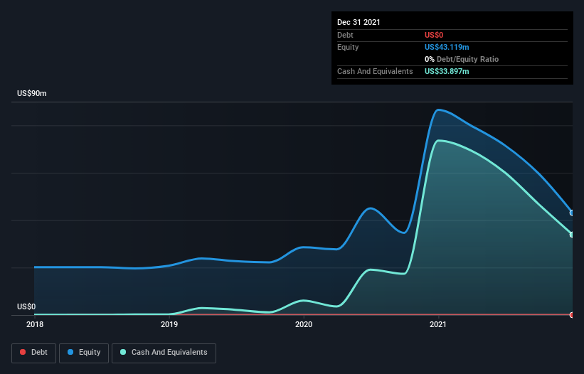Click the blue Equity endpoint marker
Viewport: 584px width, 374px height.
[572, 213]
